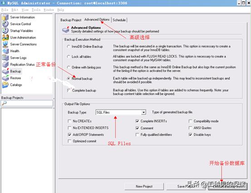Open the Edit menu
This screenshot has height=193, width=251.
tap(15, 10)
